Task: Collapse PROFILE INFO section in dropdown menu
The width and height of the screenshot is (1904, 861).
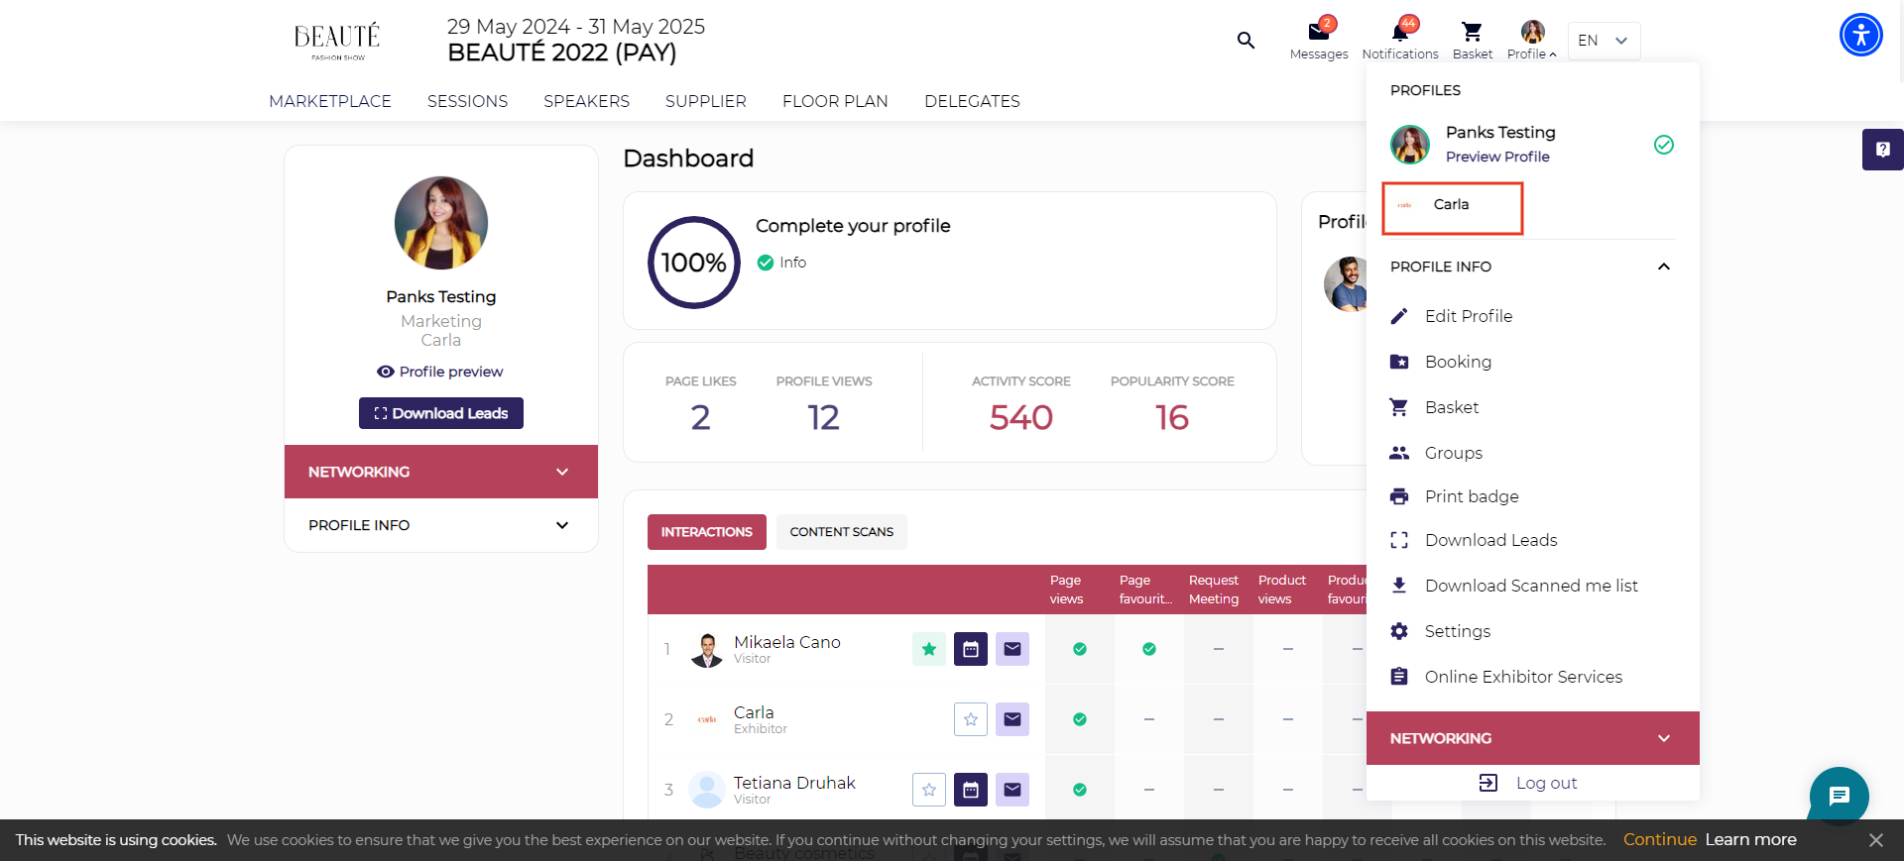Action: point(1664,267)
